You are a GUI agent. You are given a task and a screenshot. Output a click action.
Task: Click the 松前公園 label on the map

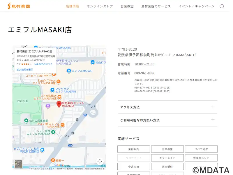click(23, 101)
